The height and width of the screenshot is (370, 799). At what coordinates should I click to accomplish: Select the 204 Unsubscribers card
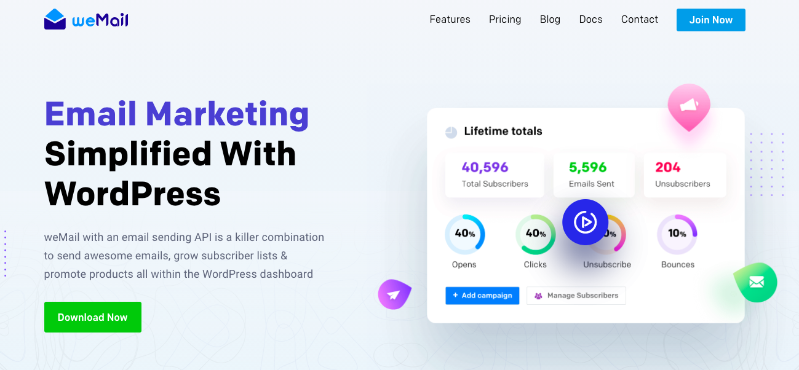(x=685, y=175)
